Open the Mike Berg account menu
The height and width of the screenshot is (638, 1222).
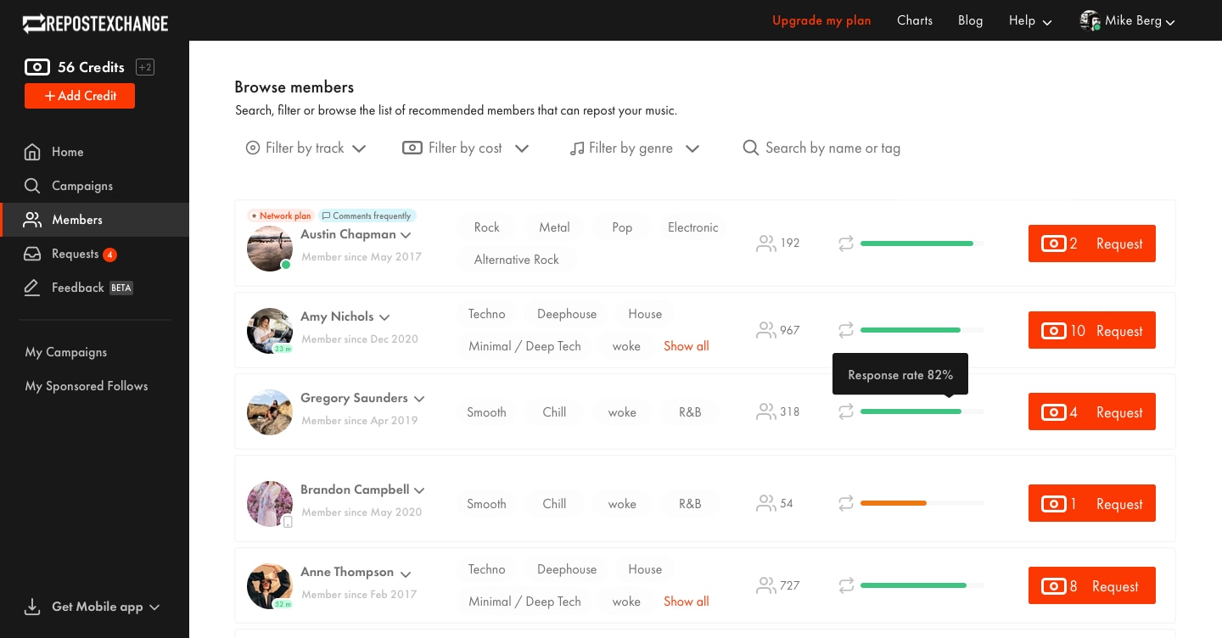click(1127, 21)
